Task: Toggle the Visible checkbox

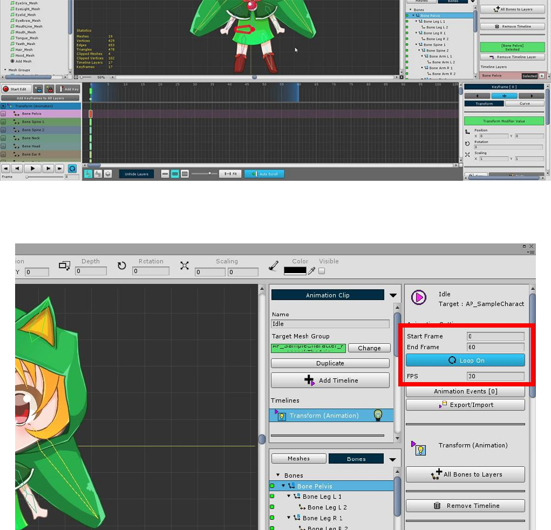Action: tap(322, 271)
